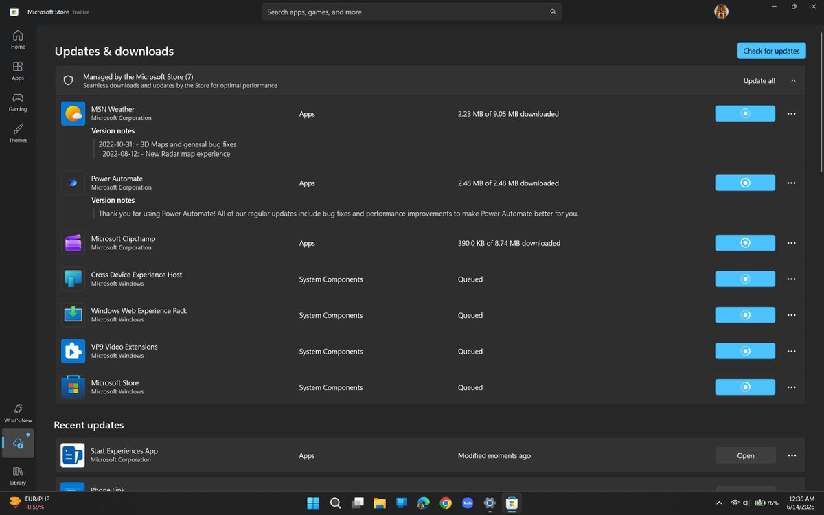Open the Library in the sidebar

coord(18,475)
